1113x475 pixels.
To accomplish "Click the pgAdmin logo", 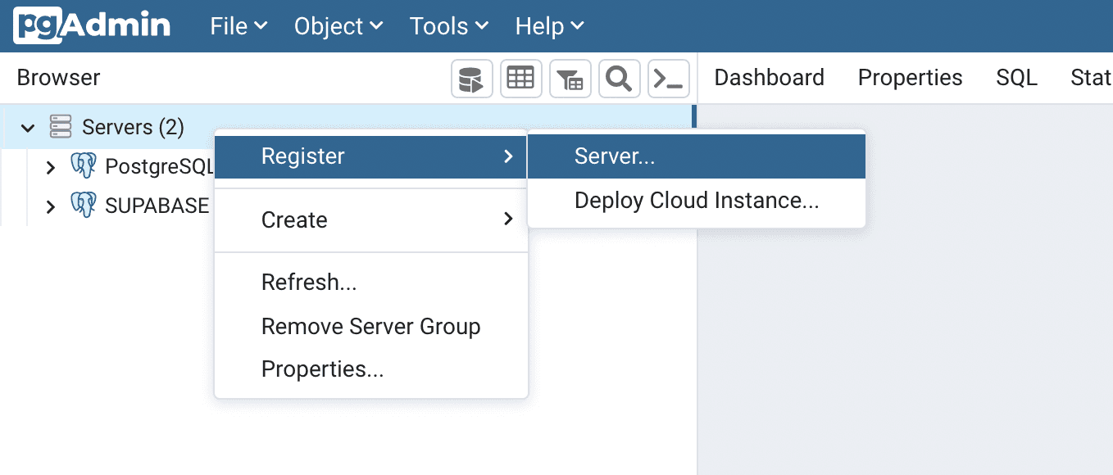I will [x=90, y=25].
